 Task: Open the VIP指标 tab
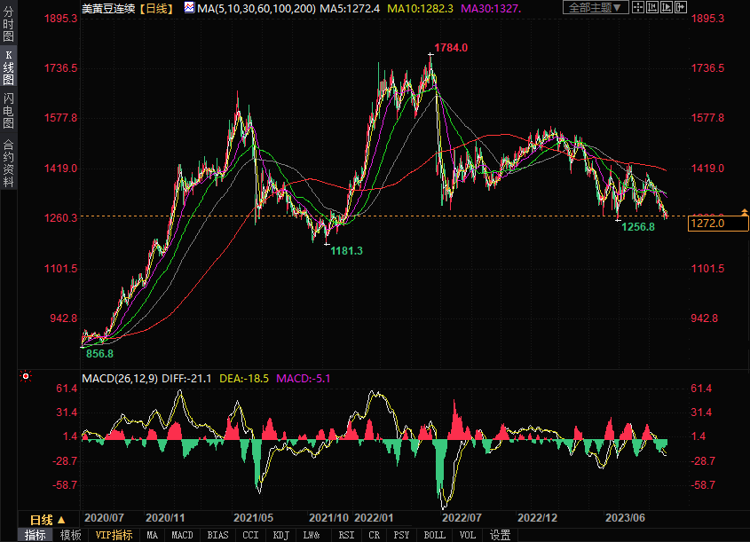[x=114, y=535]
